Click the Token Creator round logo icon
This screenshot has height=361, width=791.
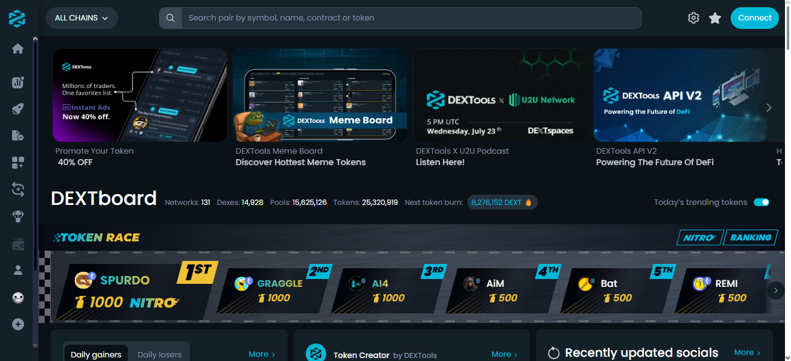point(316,354)
